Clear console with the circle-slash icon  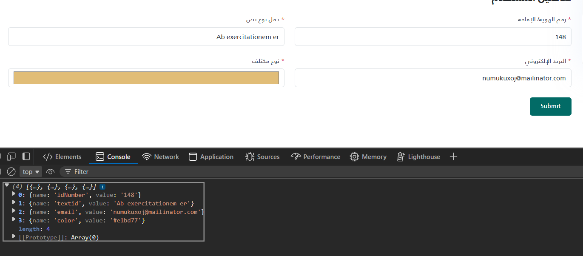click(11, 172)
